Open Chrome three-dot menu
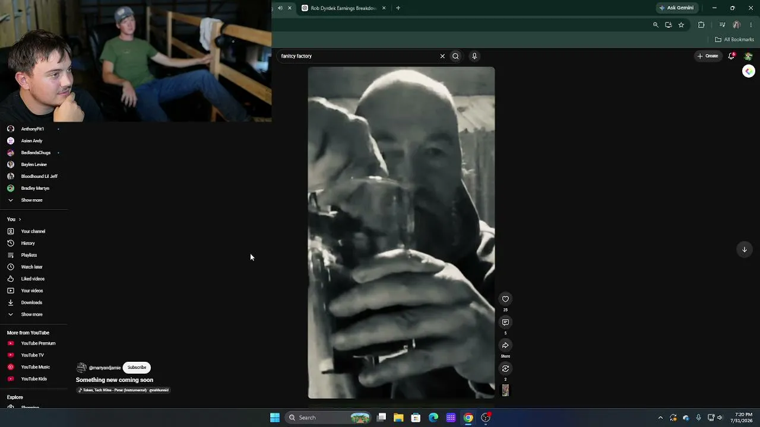 point(751,25)
